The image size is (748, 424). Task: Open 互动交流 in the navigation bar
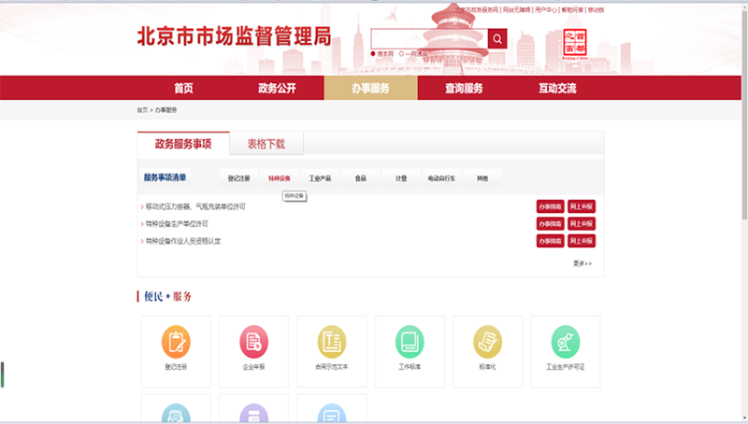557,88
